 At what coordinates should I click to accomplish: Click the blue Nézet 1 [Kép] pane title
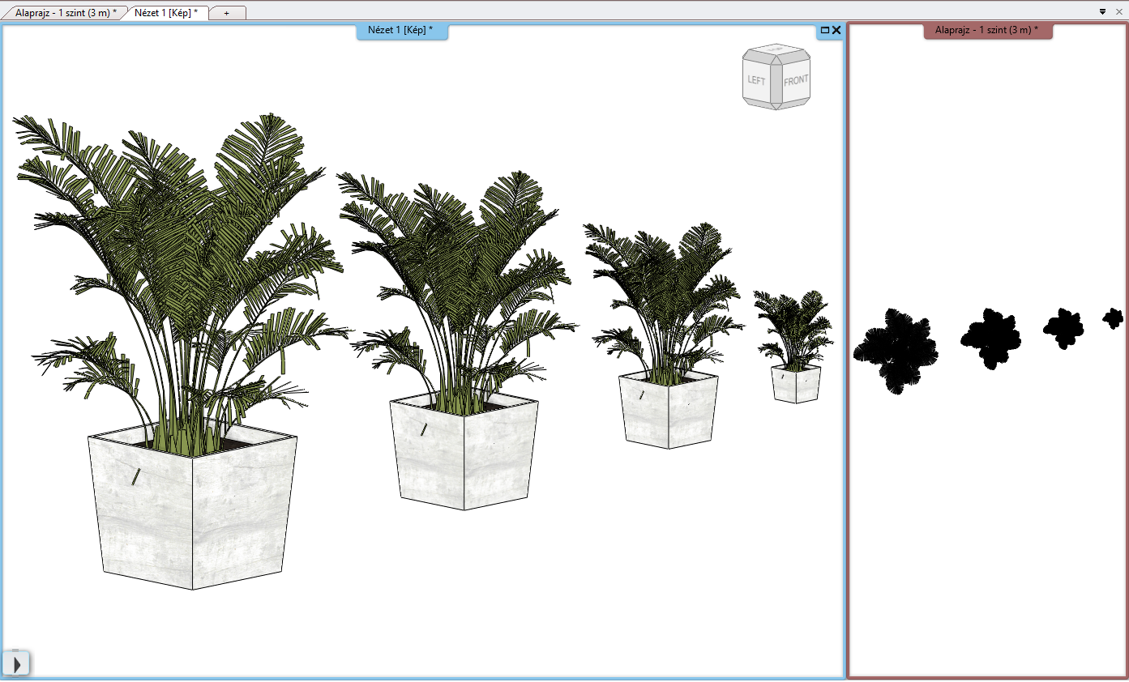(x=401, y=31)
